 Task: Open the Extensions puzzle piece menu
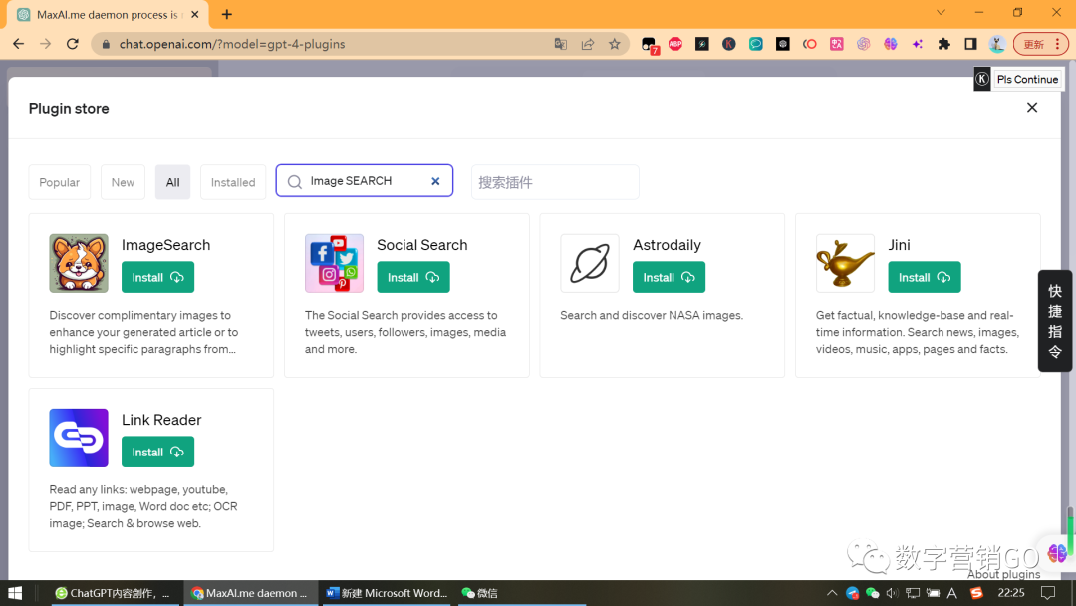click(944, 44)
